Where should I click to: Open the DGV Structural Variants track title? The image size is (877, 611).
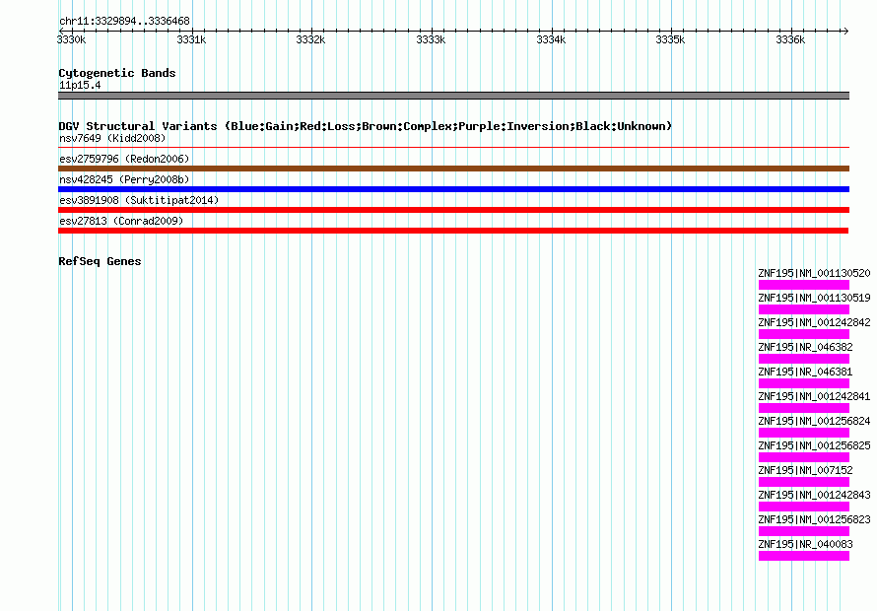click(366, 126)
